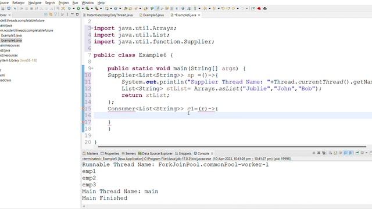The width and height of the screenshot is (372, 209).
Task: Click the Coverage launch icon
Action: [87, 8]
